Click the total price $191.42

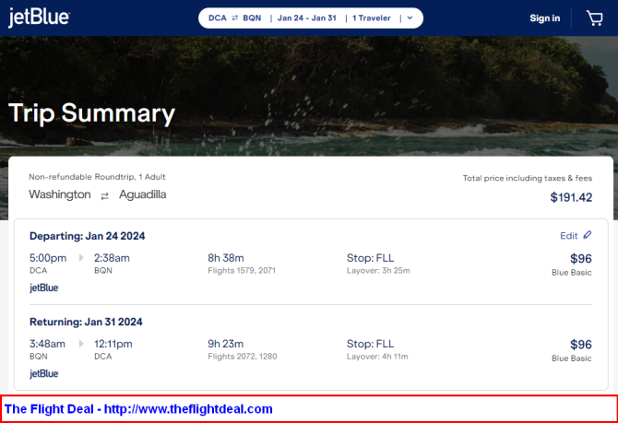pos(571,197)
